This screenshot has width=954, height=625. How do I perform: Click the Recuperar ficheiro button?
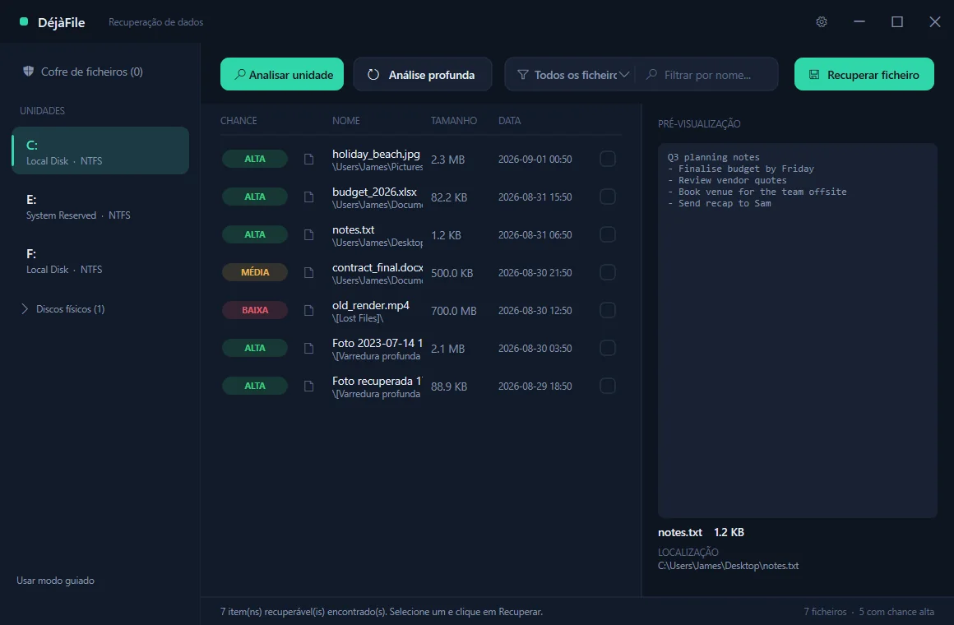pos(864,74)
